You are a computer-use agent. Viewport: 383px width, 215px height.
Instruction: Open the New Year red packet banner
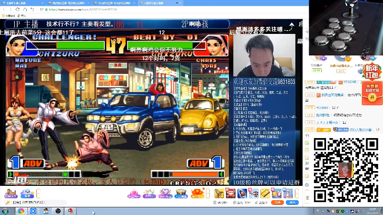(372, 71)
